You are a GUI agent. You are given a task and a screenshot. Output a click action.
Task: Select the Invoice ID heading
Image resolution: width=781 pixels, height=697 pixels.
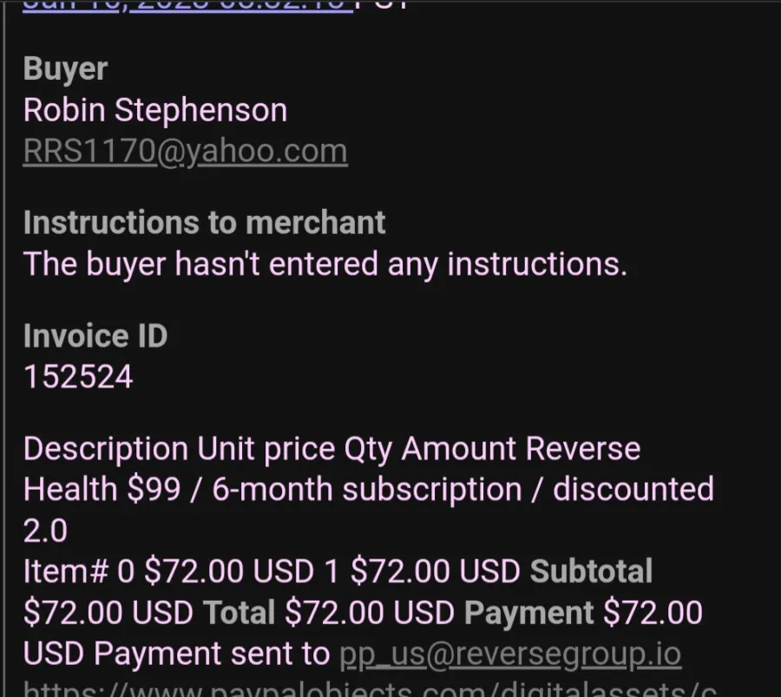[x=95, y=335]
